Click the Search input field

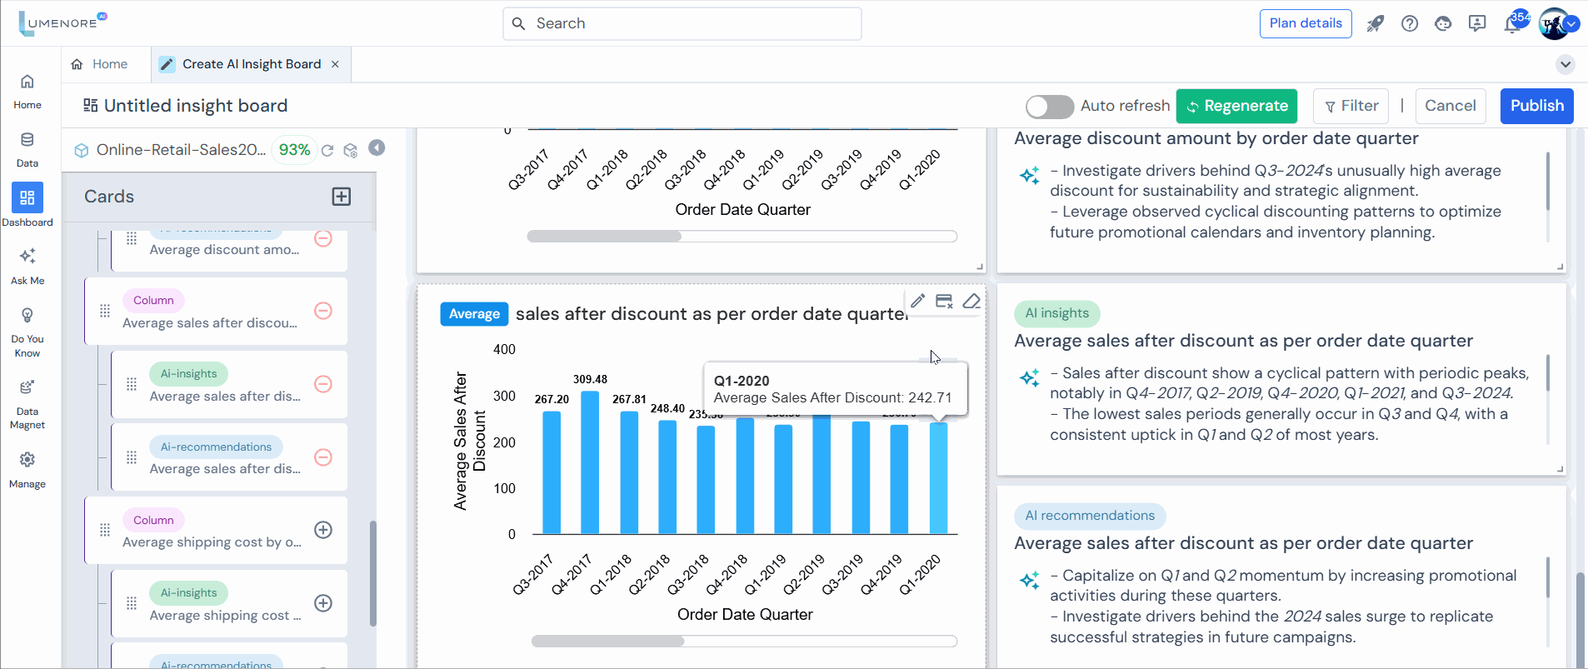click(682, 23)
